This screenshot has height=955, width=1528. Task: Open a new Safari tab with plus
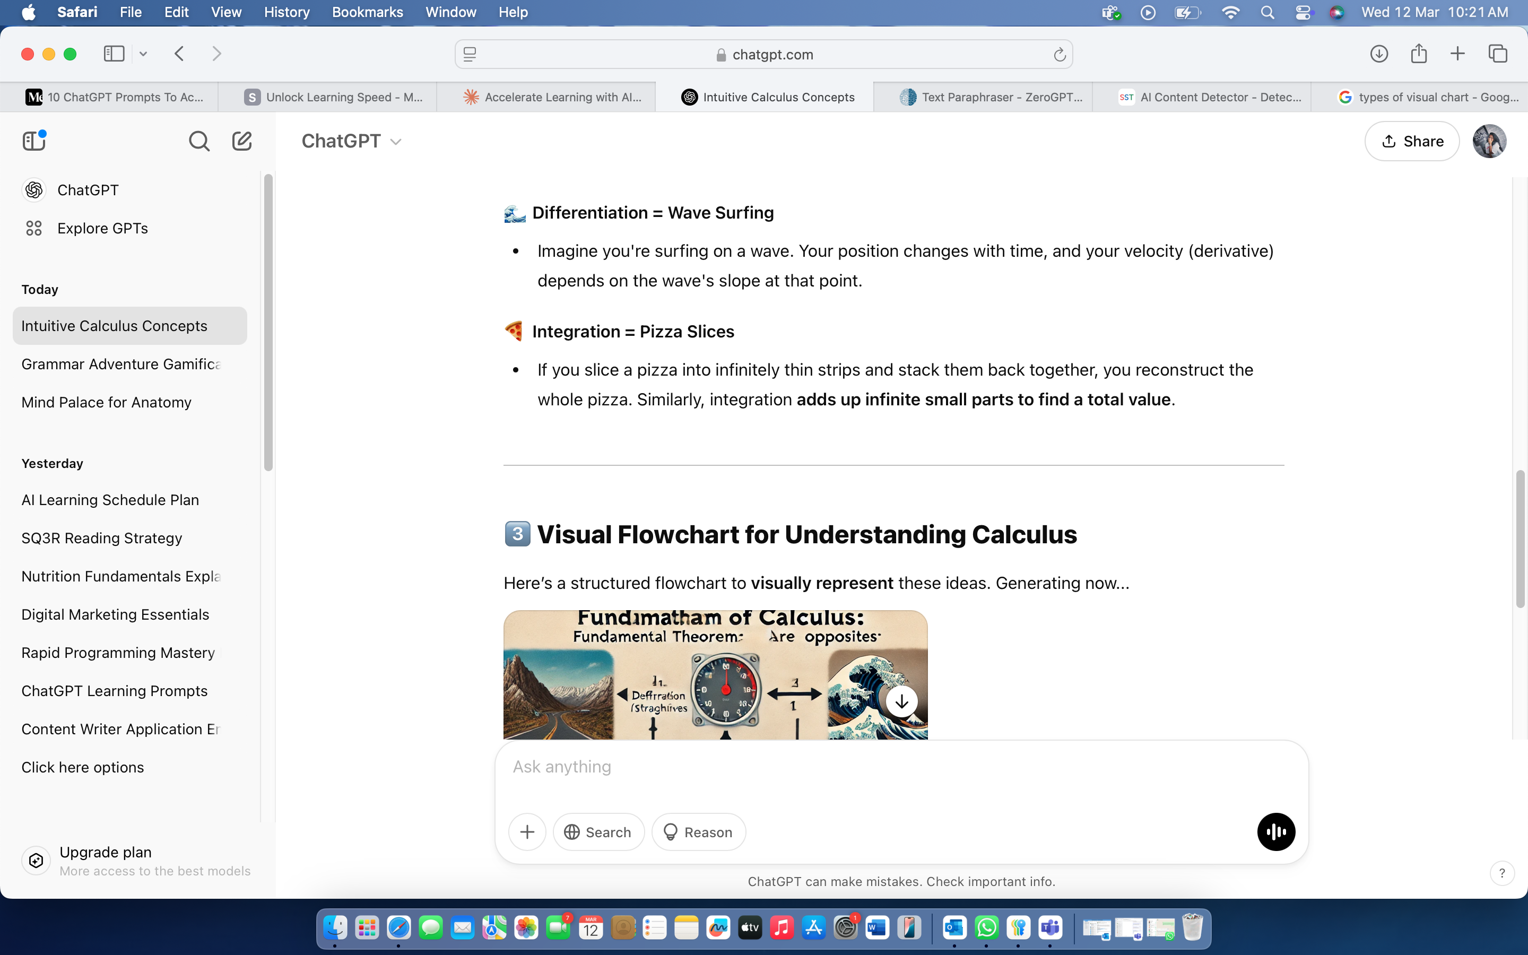point(1457,54)
